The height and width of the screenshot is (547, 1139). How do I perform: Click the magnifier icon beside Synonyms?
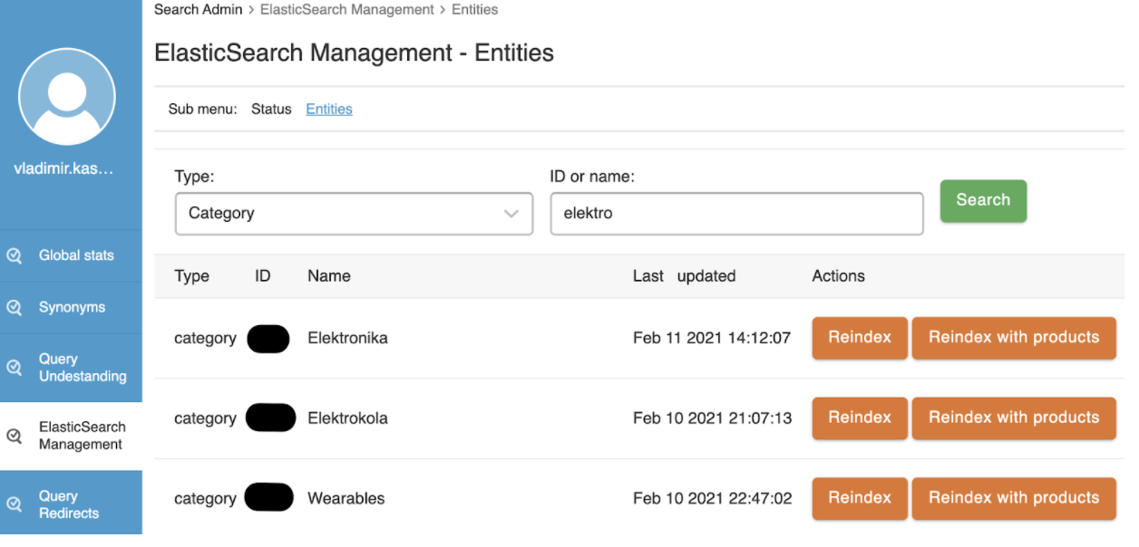click(15, 308)
